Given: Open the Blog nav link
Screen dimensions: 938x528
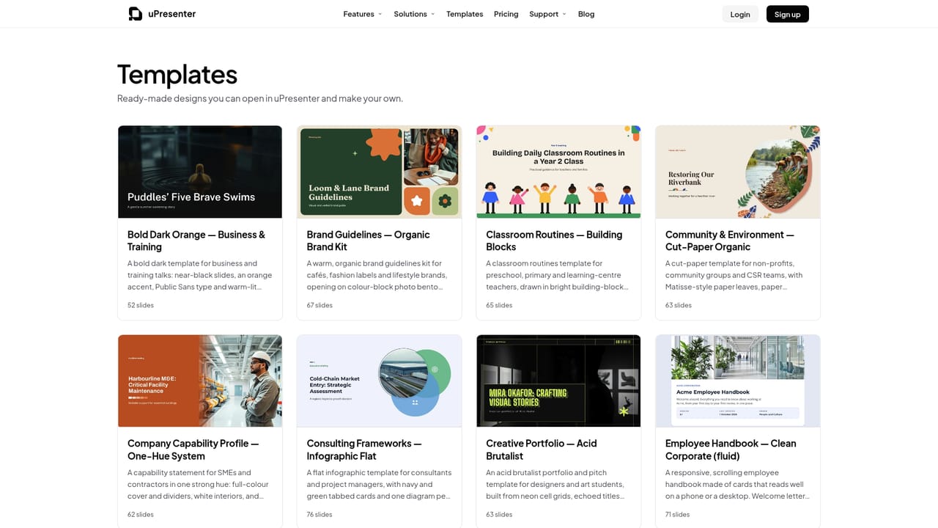Looking at the screenshot, I should pos(586,14).
